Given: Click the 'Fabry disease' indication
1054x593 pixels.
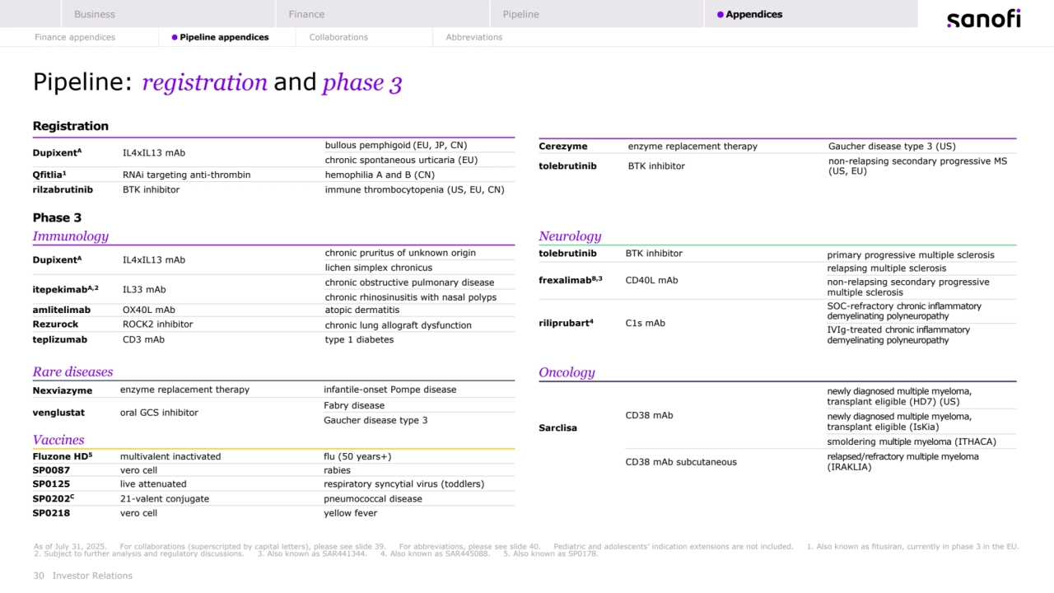Looking at the screenshot, I should tap(353, 405).
